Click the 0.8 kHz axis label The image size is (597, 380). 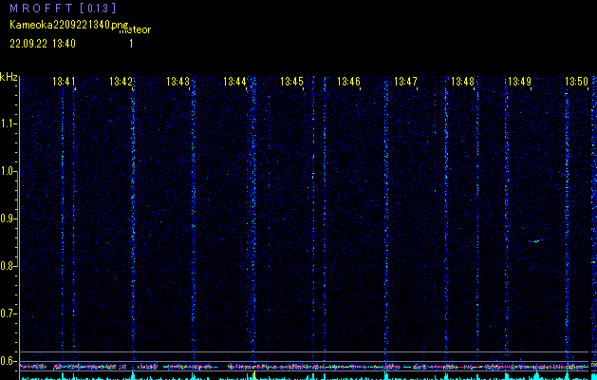(x=8, y=266)
